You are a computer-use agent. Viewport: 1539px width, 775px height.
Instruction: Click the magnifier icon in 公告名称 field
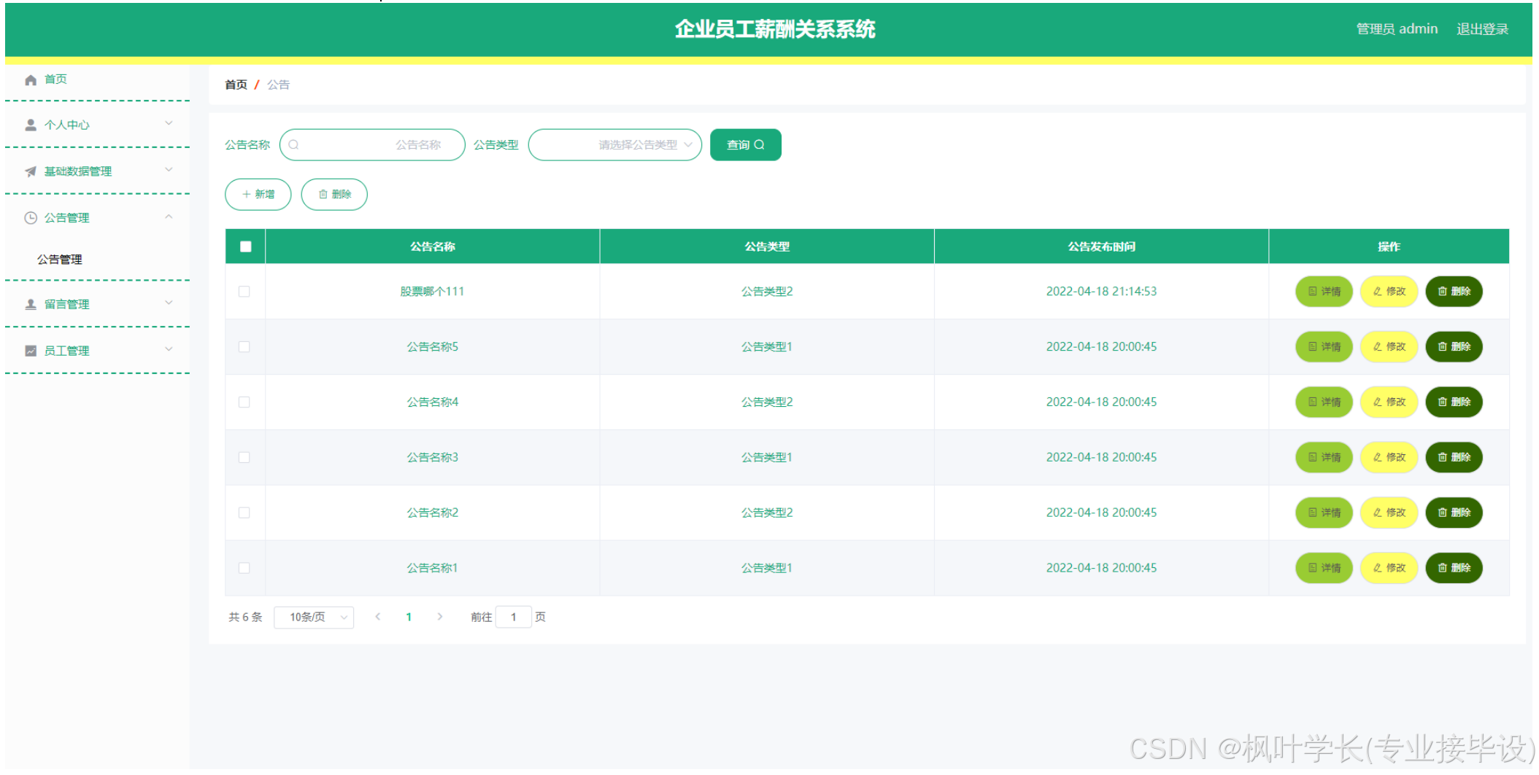point(293,144)
